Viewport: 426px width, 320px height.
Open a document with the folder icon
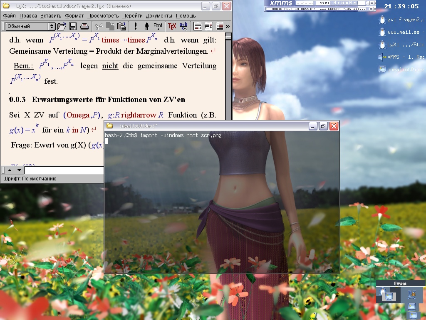point(62,26)
